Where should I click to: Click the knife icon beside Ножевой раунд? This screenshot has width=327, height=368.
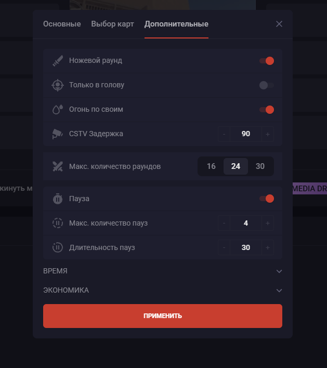(58, 61)
